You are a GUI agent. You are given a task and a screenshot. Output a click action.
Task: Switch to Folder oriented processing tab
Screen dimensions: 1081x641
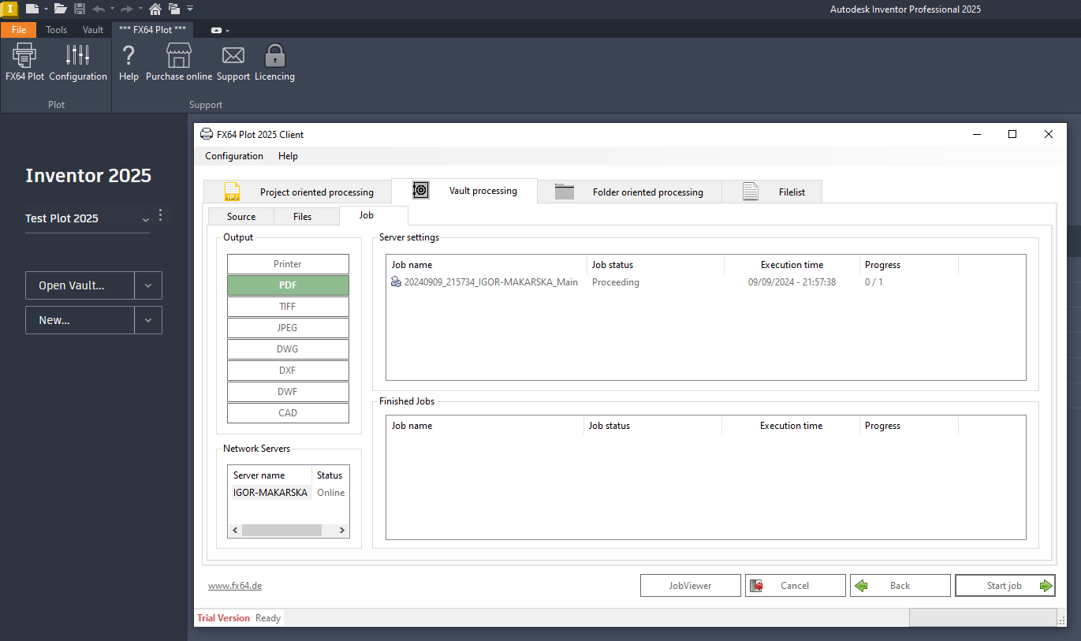630,192
